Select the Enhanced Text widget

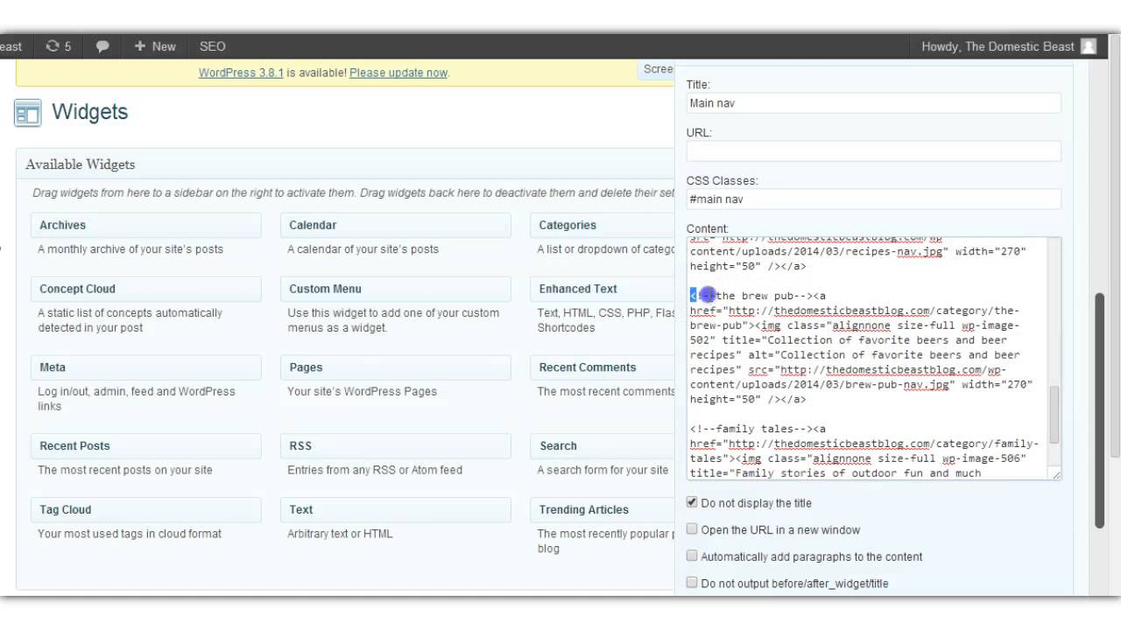[603, 289]
